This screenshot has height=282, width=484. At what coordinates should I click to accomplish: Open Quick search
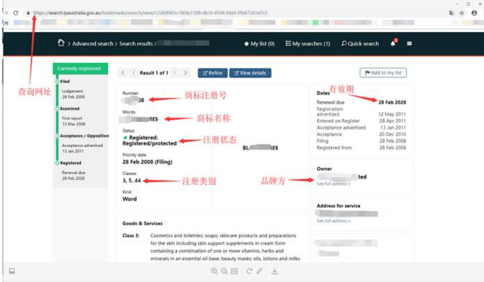click(x=360, y=44)
